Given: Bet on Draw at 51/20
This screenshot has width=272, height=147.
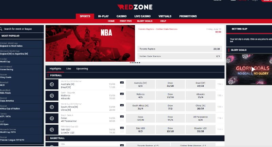Looking at the screenshot, I should pyautogui.click(x=170, y=84).
